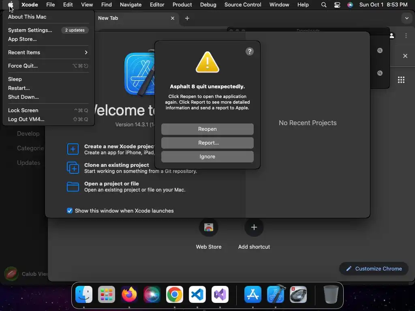
Task: Open System Settings from the Apple menu
Action: [48, 30]
